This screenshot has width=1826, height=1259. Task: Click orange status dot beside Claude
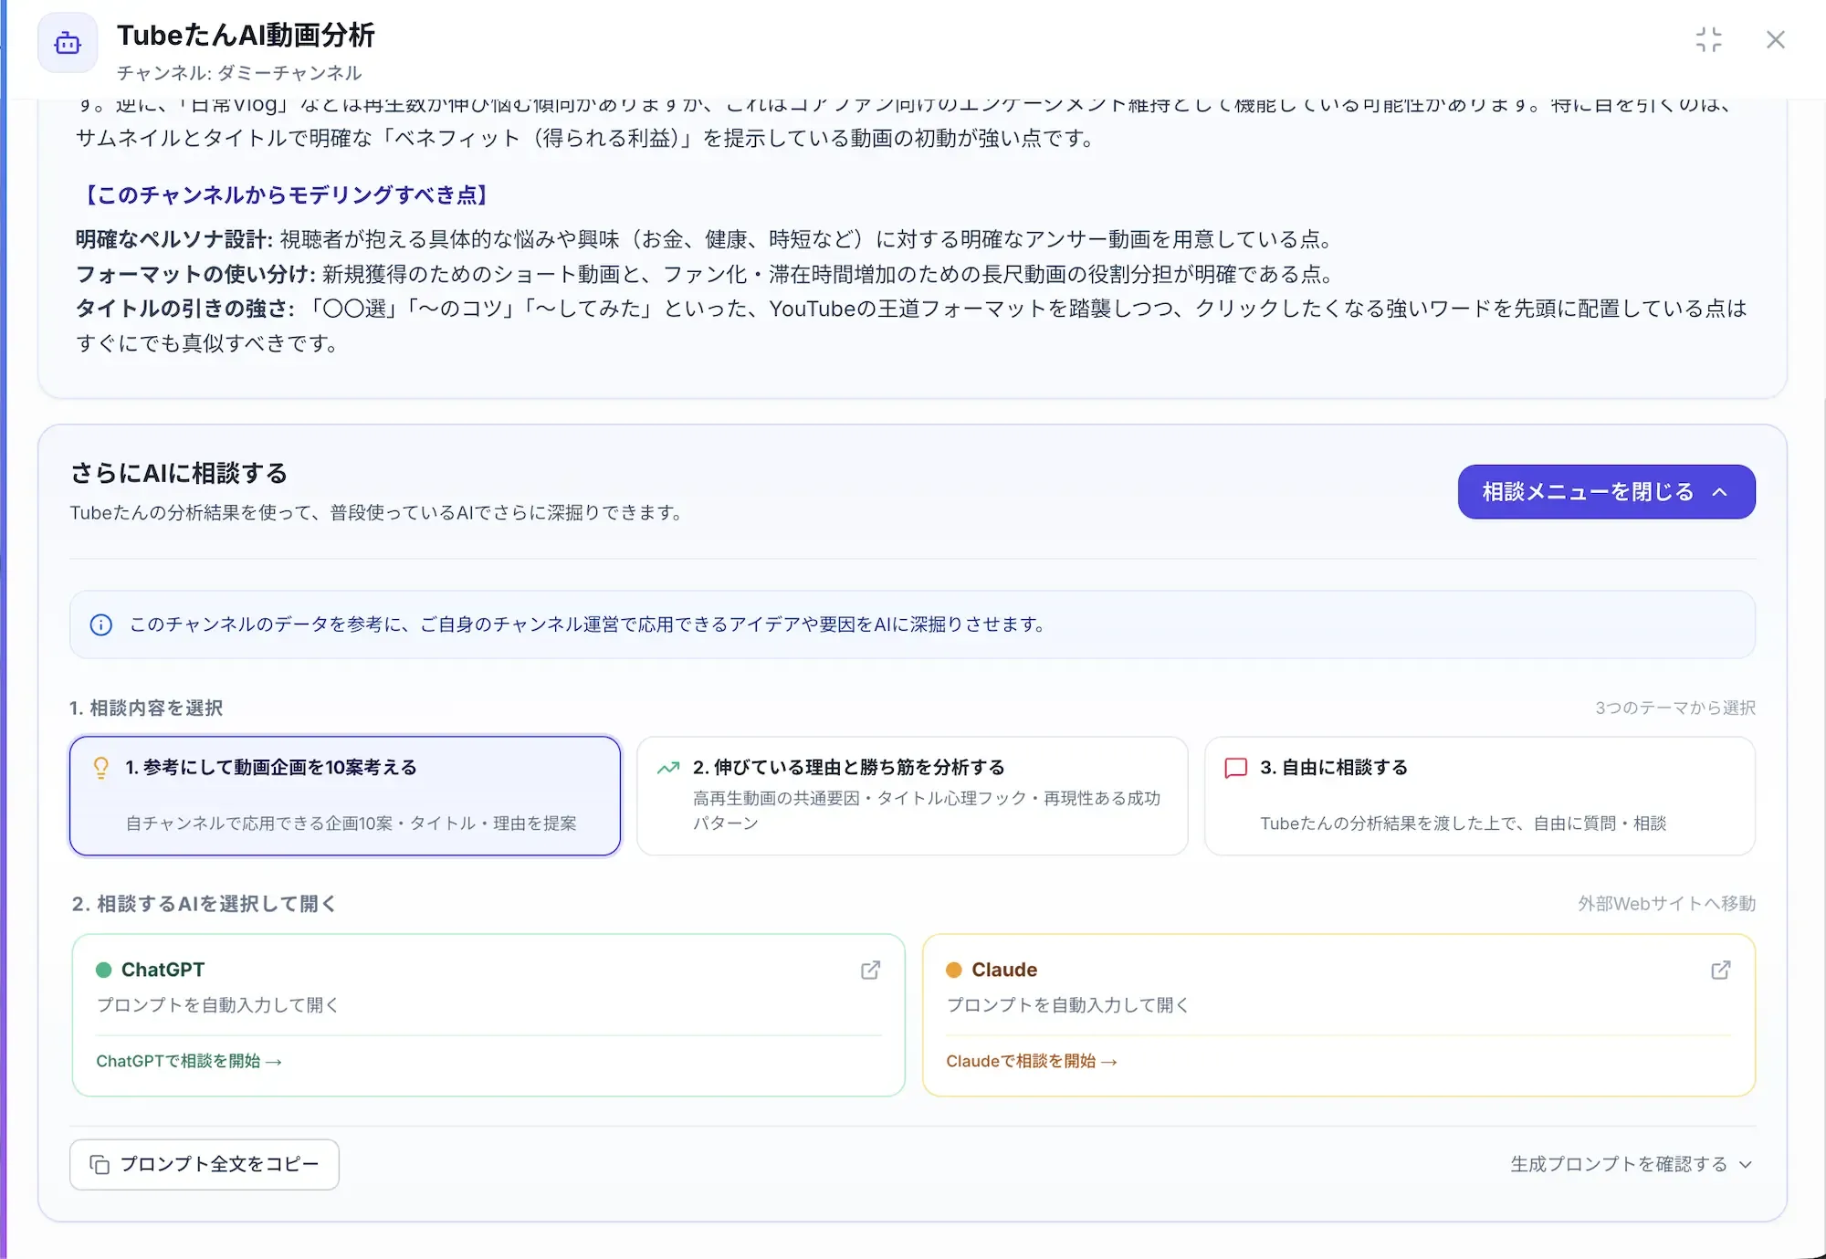pos(954,970)
